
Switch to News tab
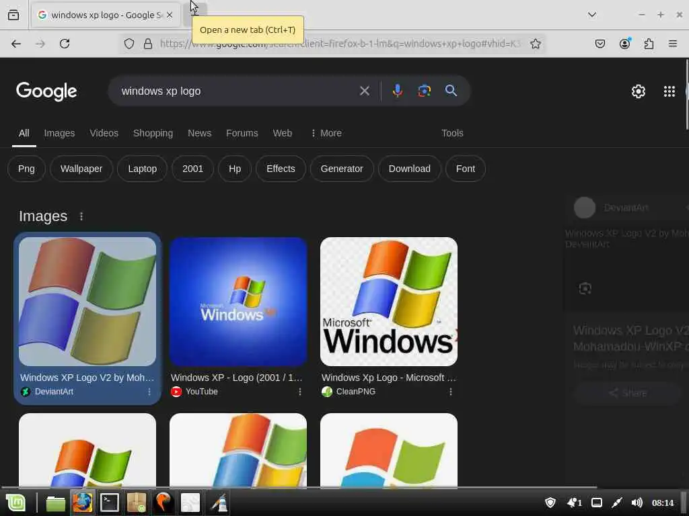[x=199, y=133]
